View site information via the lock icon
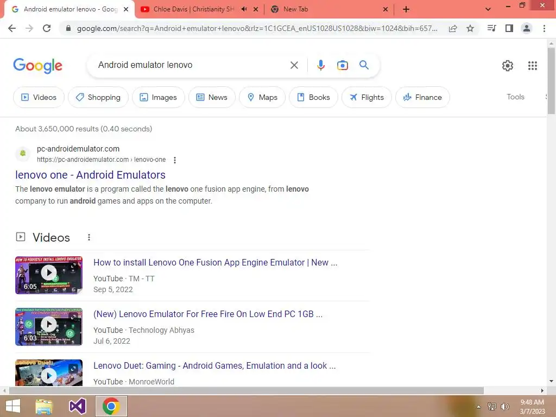556x417 pixels. (68, 28)
